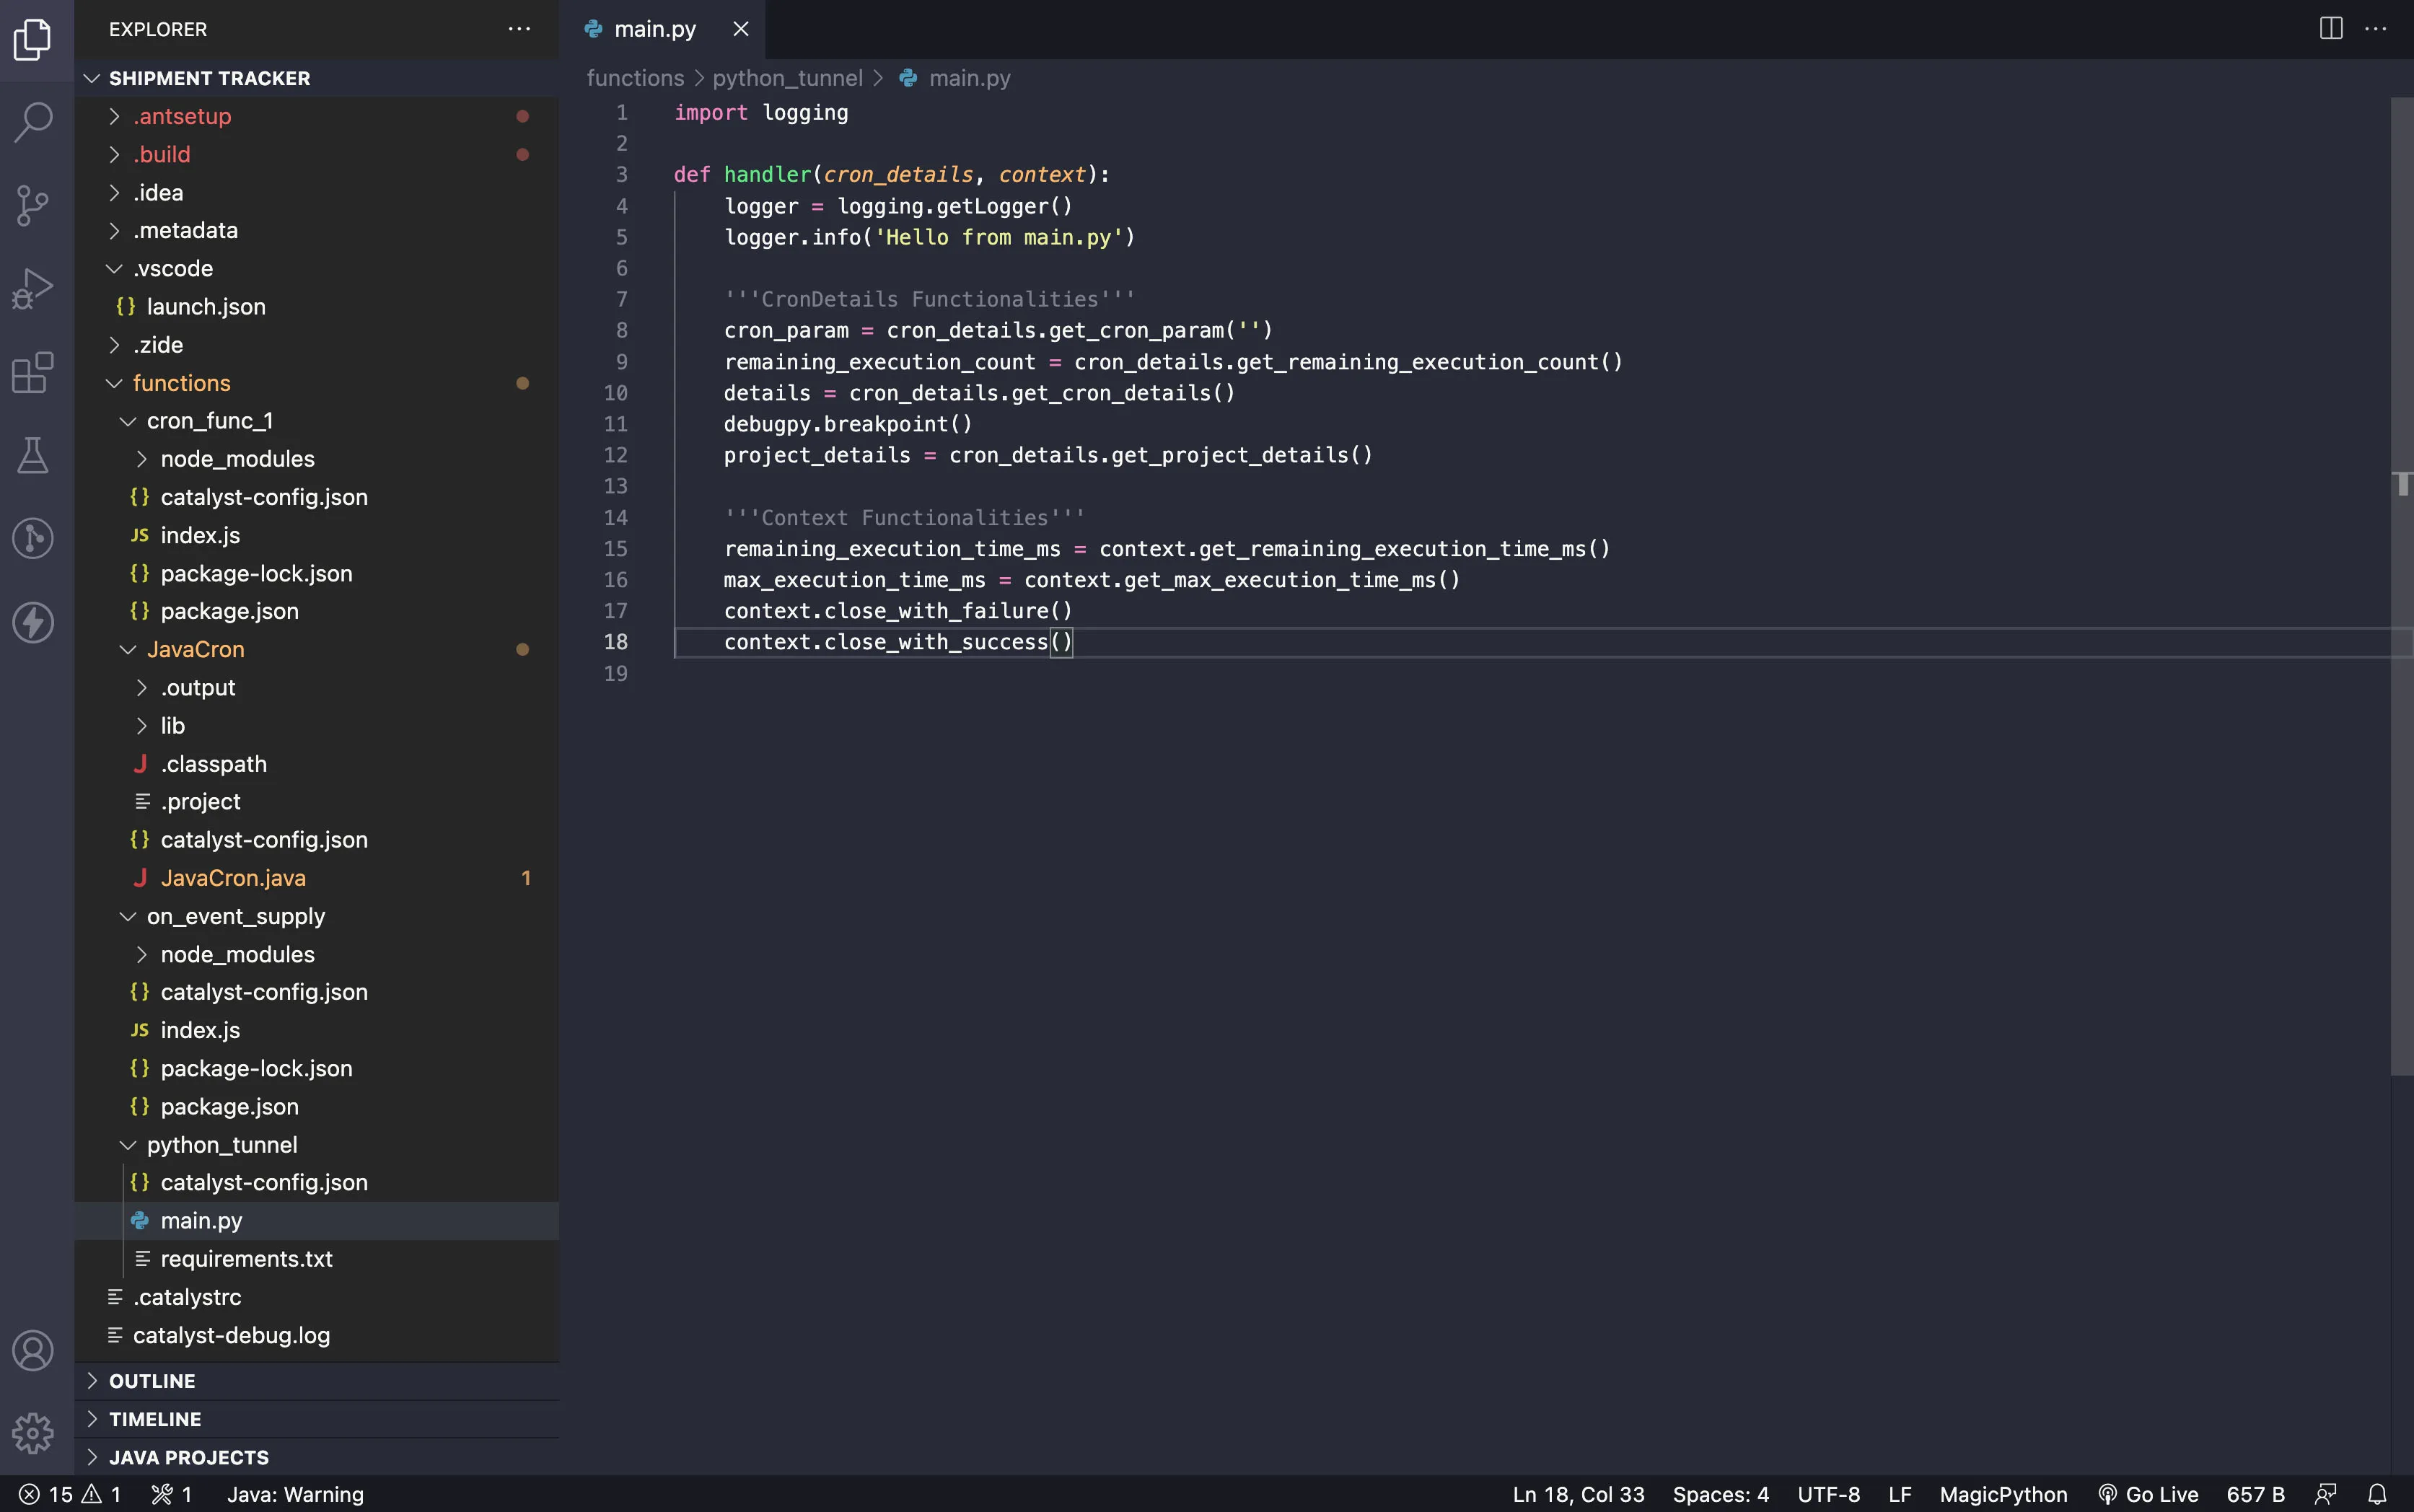Expand the OUTLINE panel
2414x1512 pixels.
point(316,1381)
